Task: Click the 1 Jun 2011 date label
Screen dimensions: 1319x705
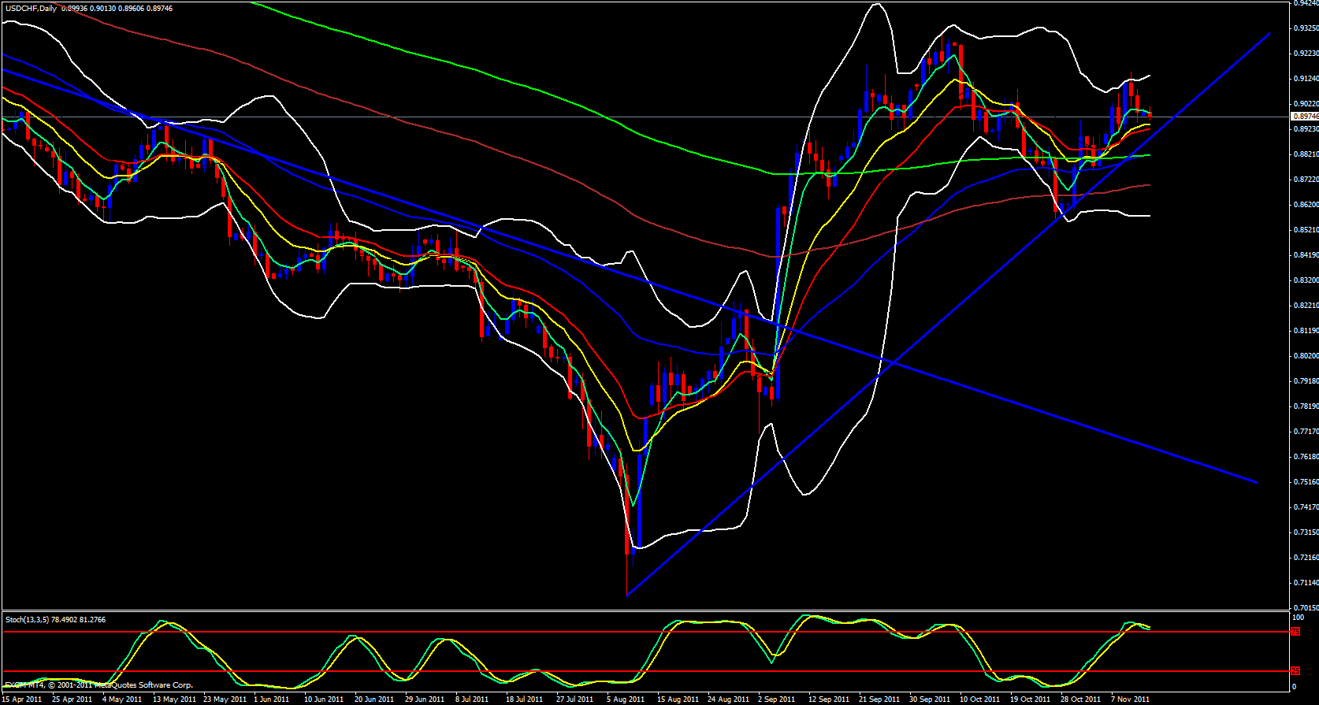Action: pyautogui.click(x=273, y=699)
